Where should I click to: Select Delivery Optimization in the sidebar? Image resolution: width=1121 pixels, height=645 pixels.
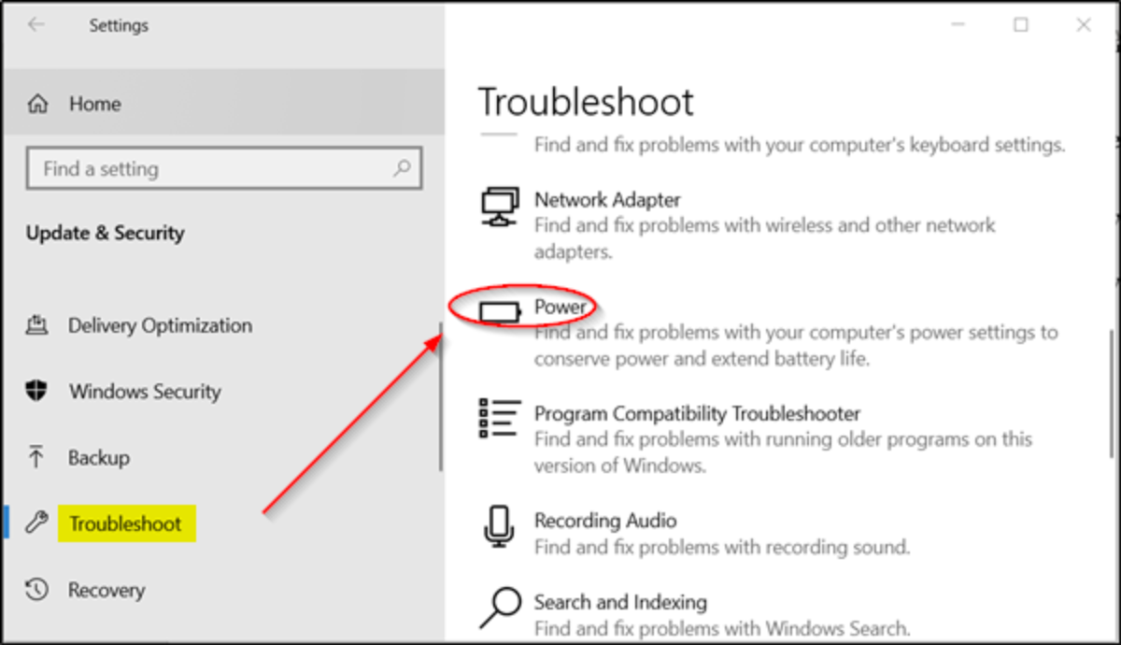(x=160, y=325)
